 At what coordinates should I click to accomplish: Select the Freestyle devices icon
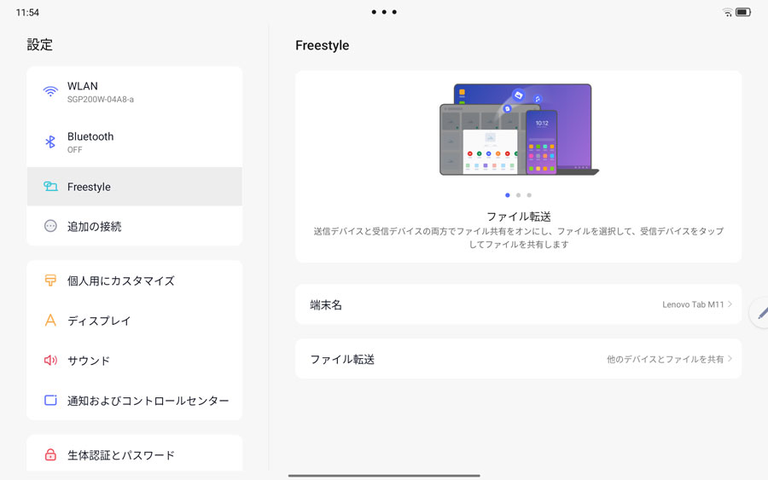click(50, 187)
